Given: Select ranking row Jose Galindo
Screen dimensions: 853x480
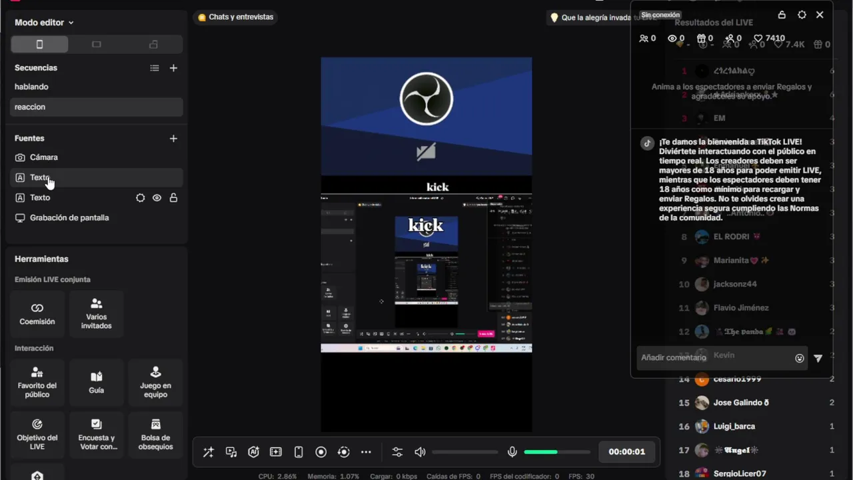Looking at the screenshot, I should pyautogui.click(x=756, y=403).
